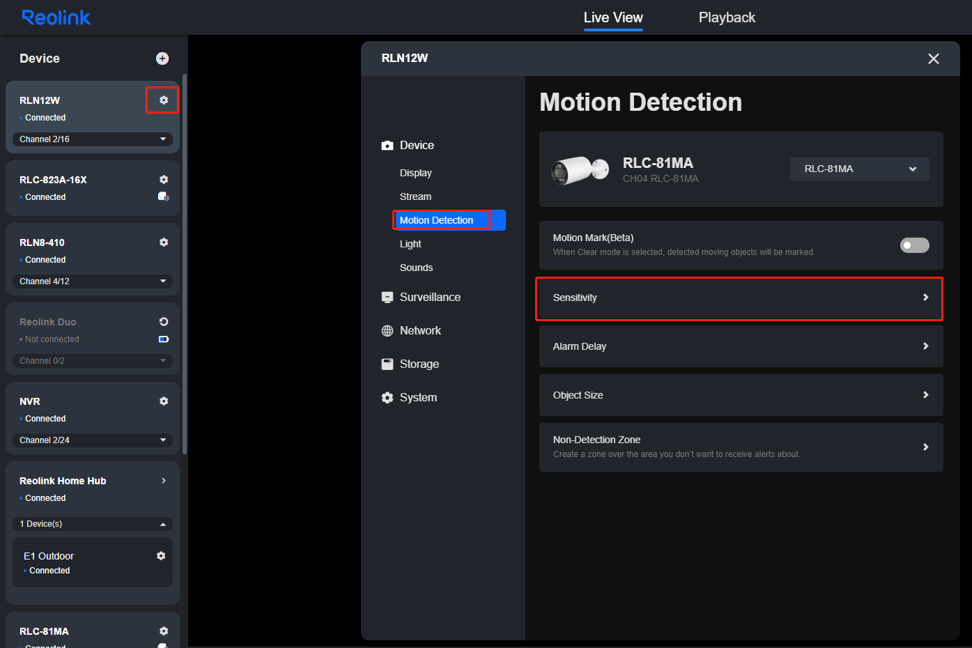Select Sounds in the Device menu
The height and width of the screenshot is (648, 972).
(x=416, y=268)
